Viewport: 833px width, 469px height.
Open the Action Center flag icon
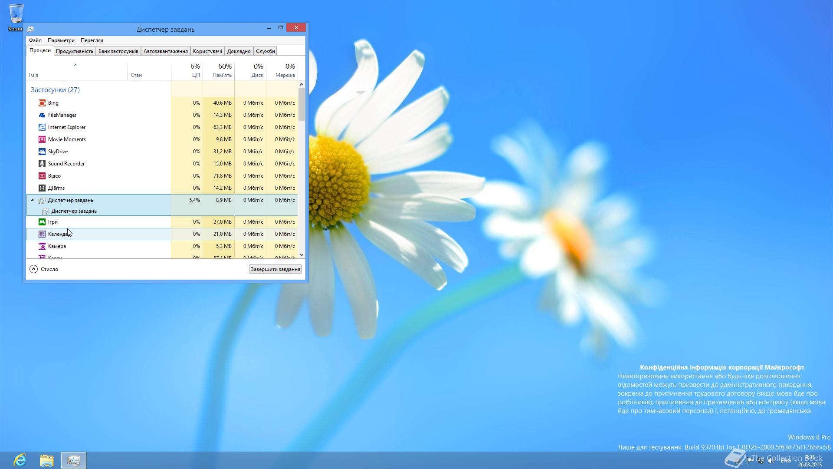[x=750, y=460]
